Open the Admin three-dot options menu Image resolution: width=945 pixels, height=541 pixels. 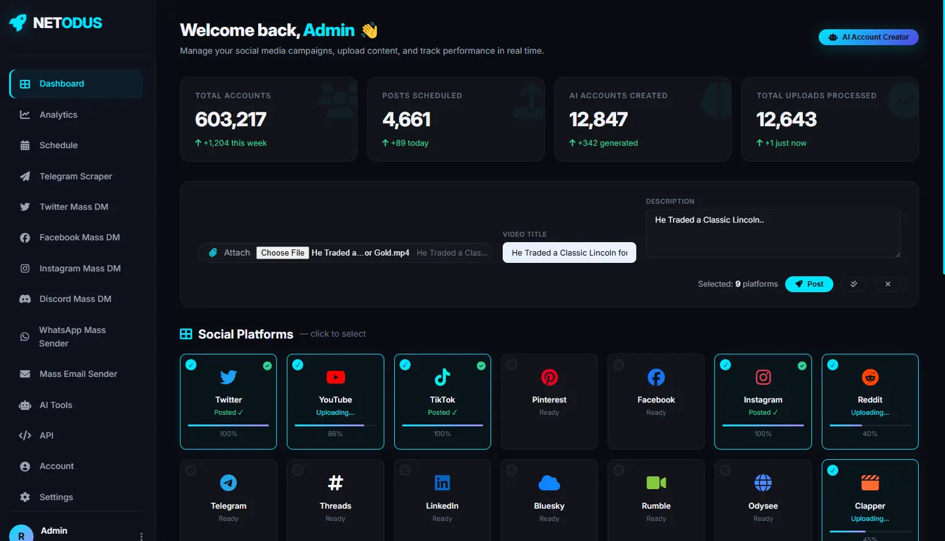pos(142,537)
